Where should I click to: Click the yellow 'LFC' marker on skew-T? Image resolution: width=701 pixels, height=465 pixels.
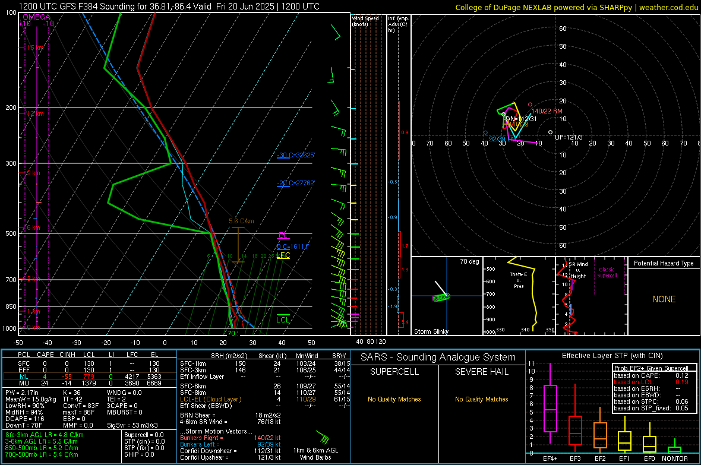pos(283,255)
